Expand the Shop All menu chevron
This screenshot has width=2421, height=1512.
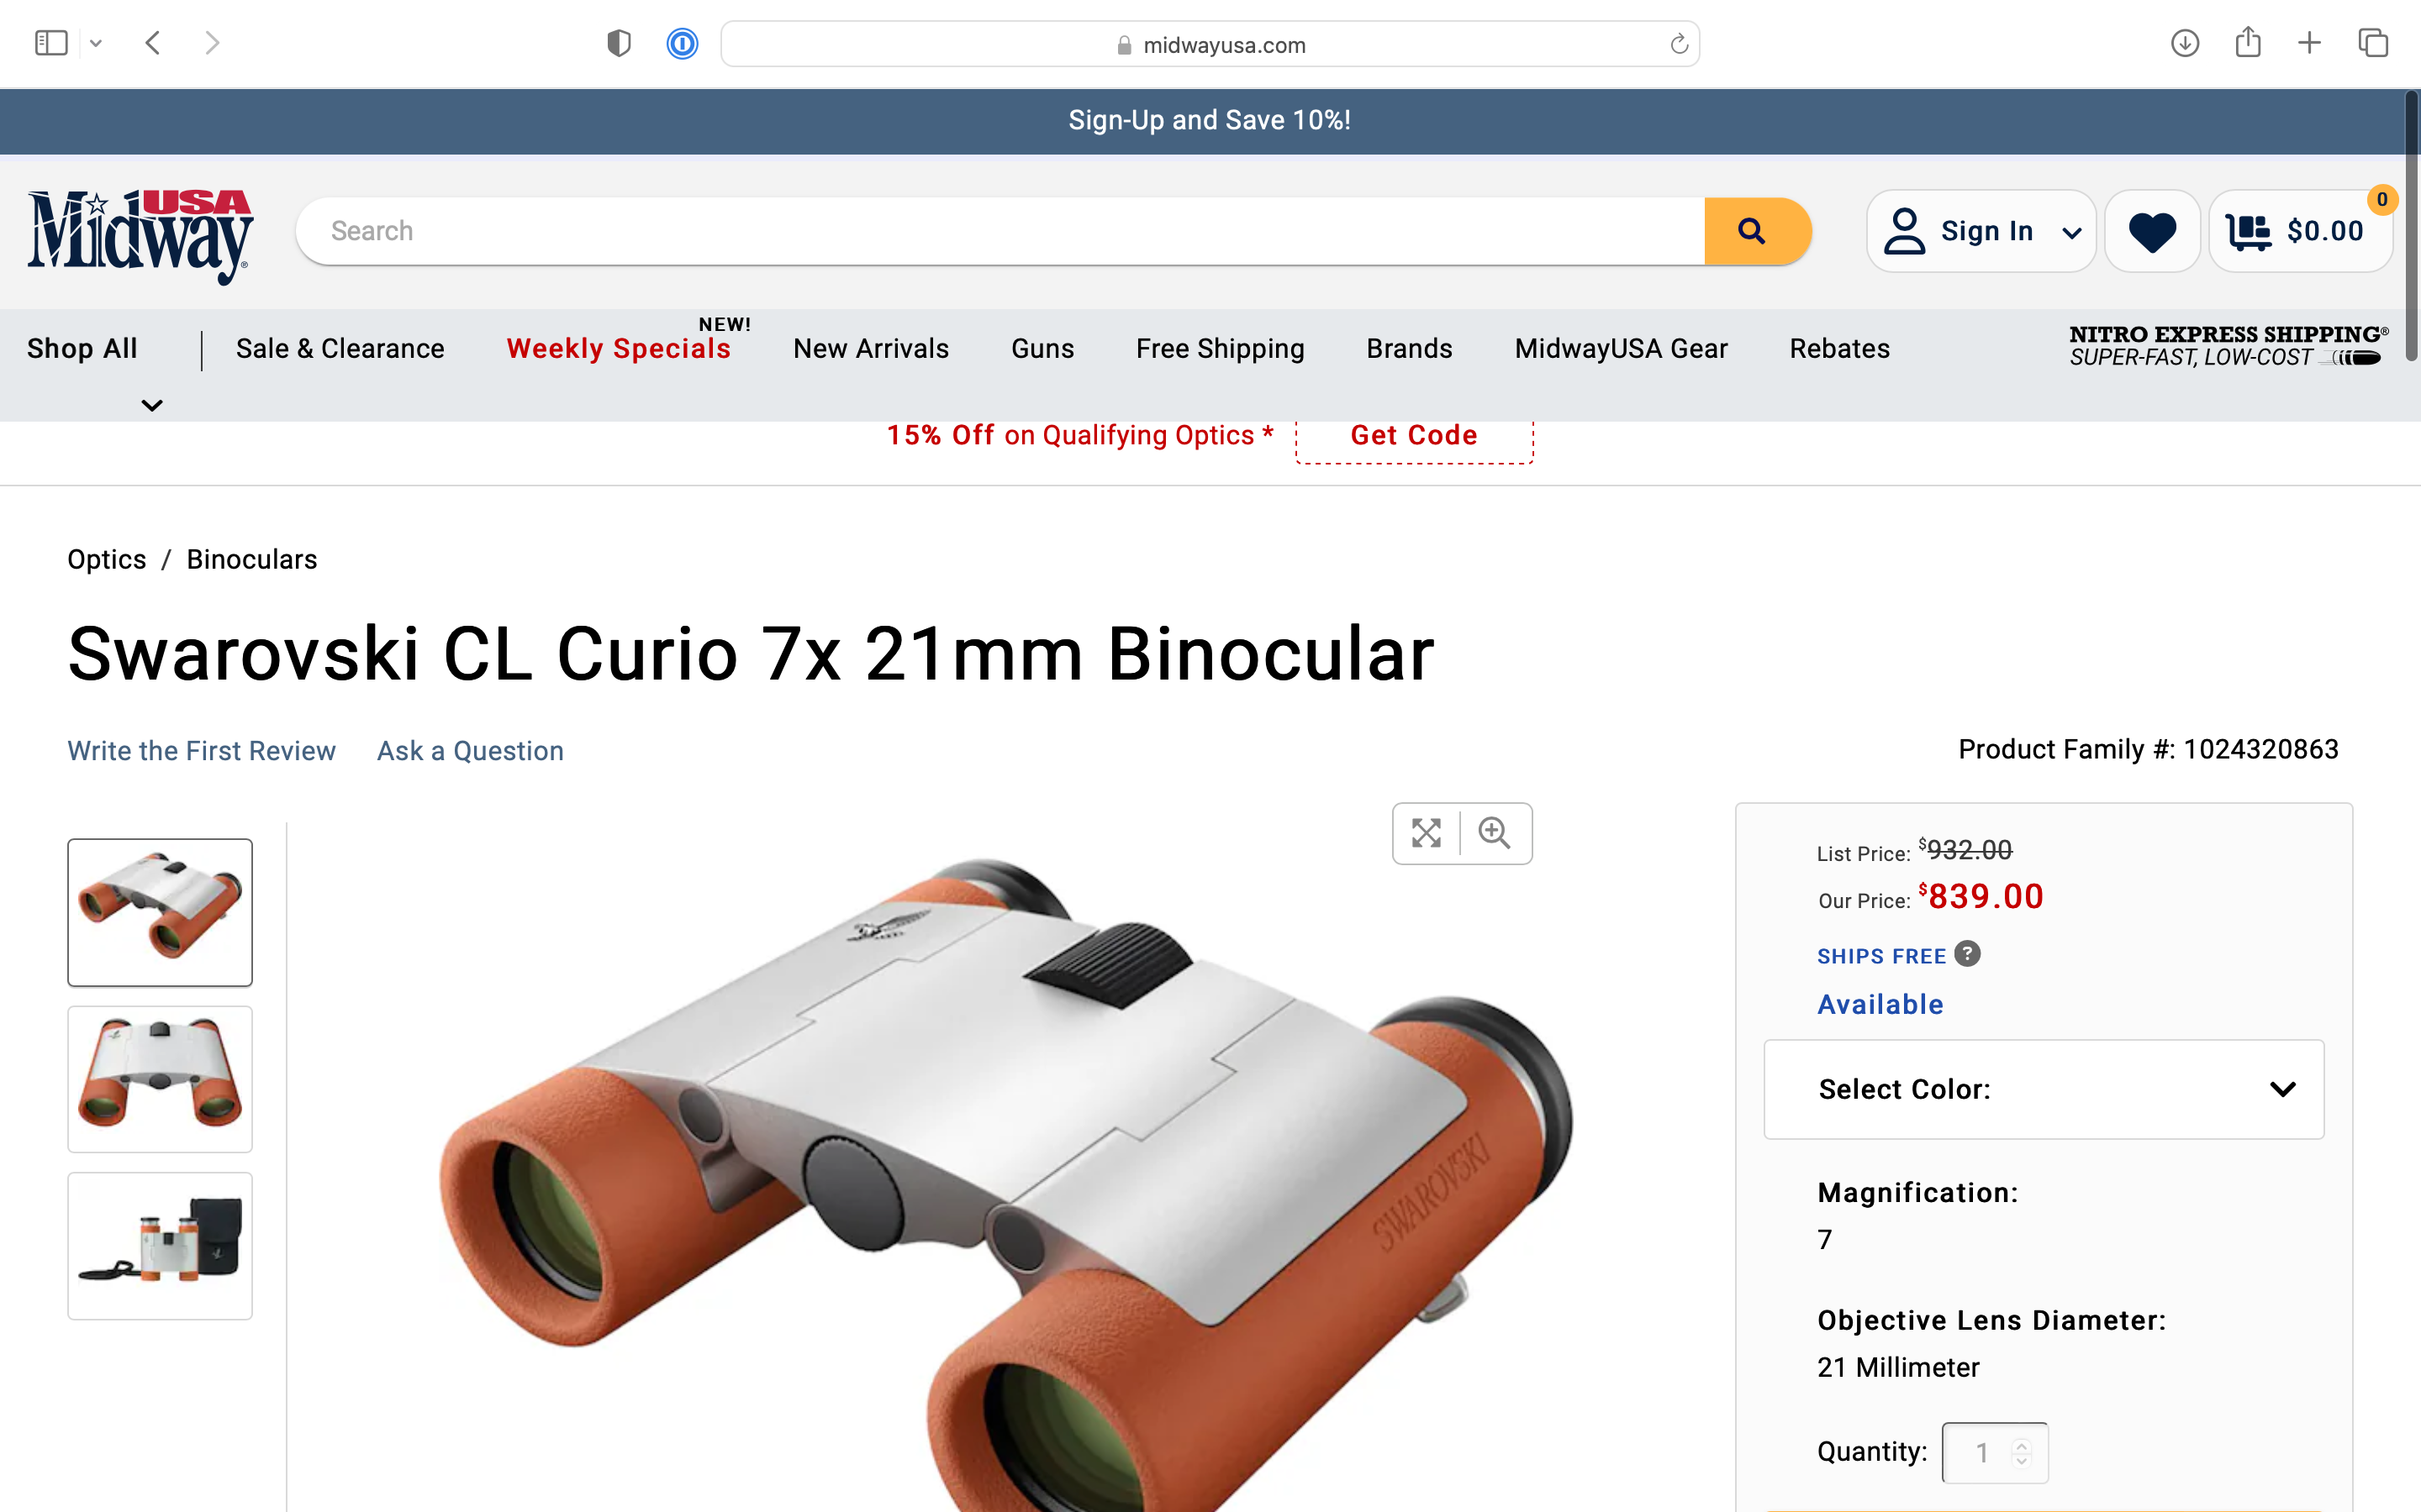(x=152, y=405)
